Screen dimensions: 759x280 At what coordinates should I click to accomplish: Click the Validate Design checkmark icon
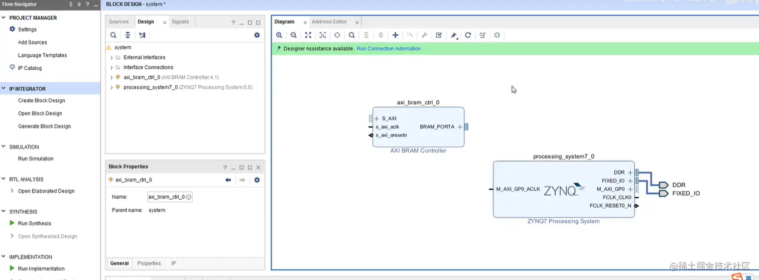click(x=439, y=35)
